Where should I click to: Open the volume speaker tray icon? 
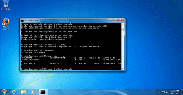[x=167, y=92]
